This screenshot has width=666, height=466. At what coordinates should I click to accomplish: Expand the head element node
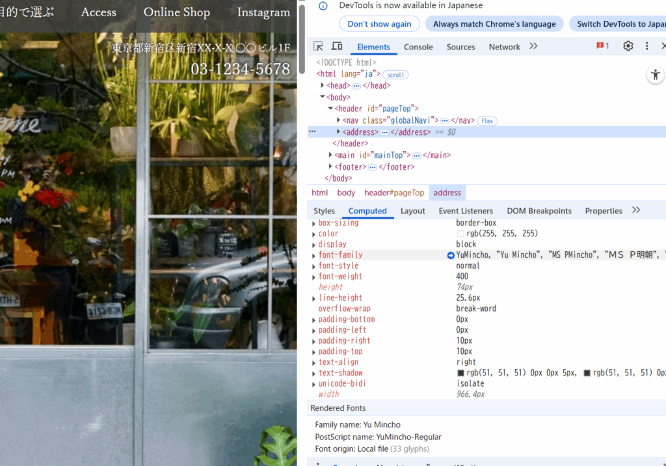tap(323, 86)
